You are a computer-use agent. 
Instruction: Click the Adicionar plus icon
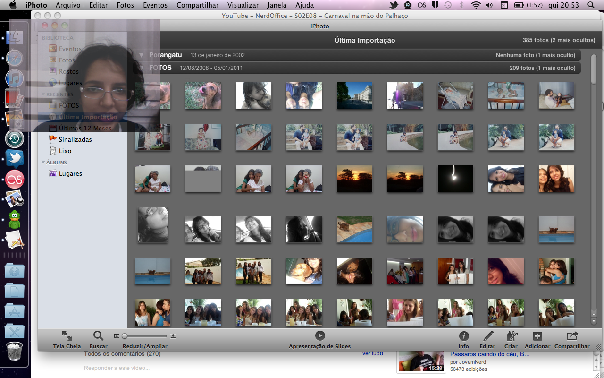537,336
